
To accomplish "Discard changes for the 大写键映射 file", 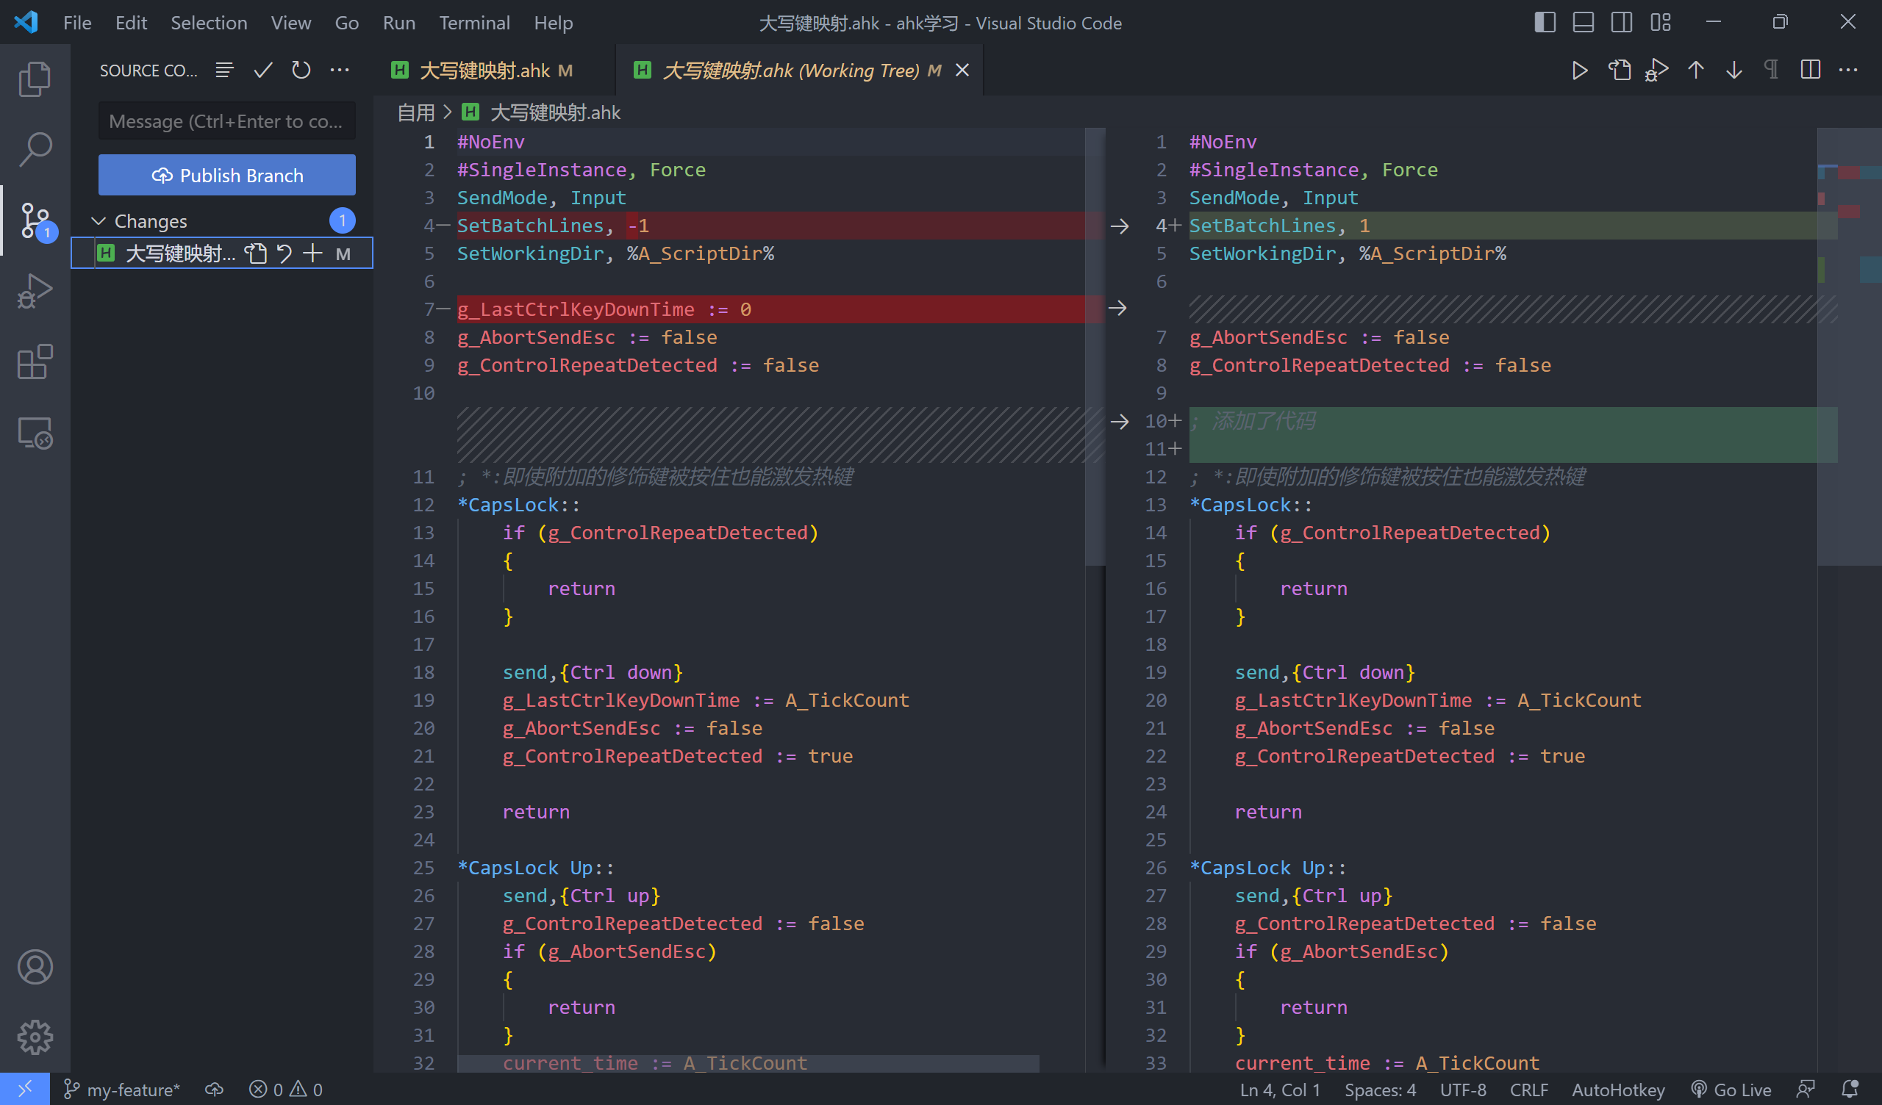I will (285, 254).
